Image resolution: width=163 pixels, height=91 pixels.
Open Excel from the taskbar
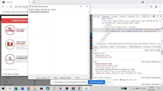click(x=16, y=88)
